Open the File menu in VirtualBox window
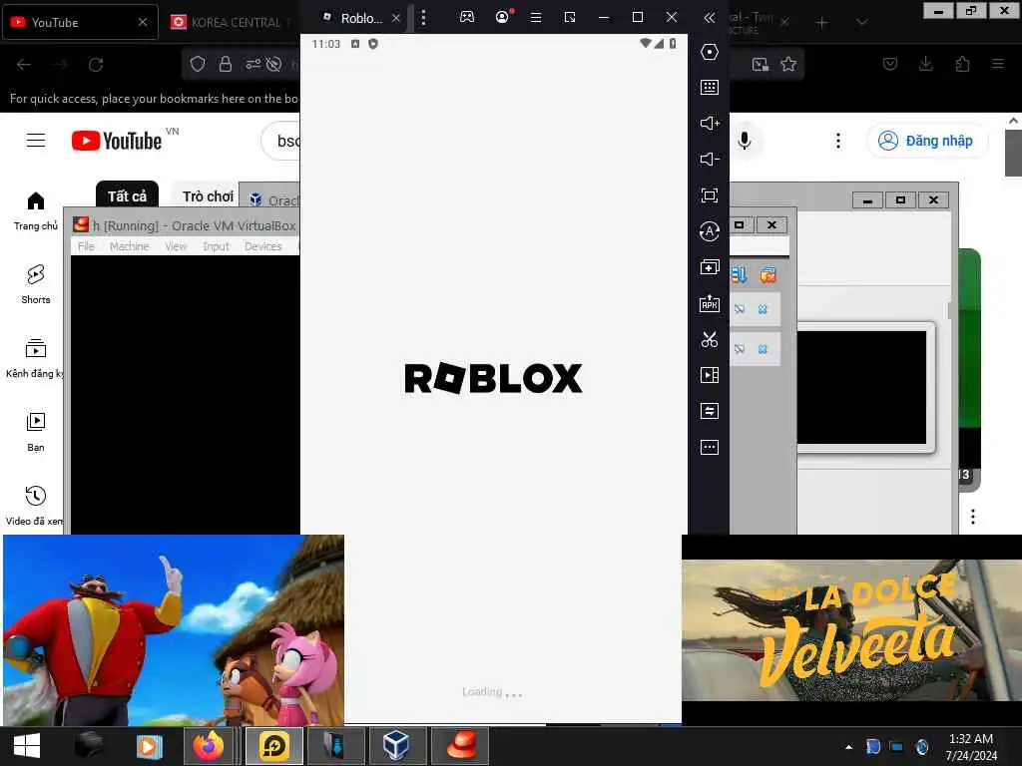1022x766 pixels. (x=86, y=246)
